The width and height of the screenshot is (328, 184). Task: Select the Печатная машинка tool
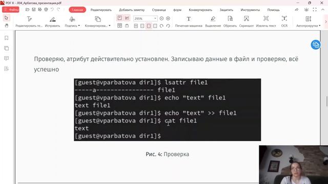[x=189, y=21]
